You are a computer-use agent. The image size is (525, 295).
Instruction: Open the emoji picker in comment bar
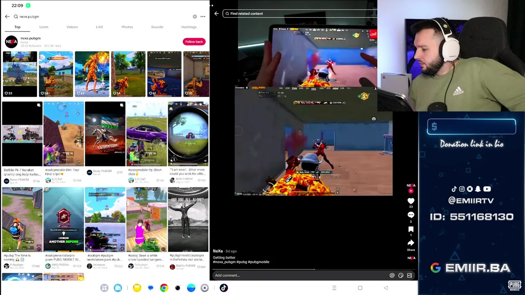click(x=401, y=275)
